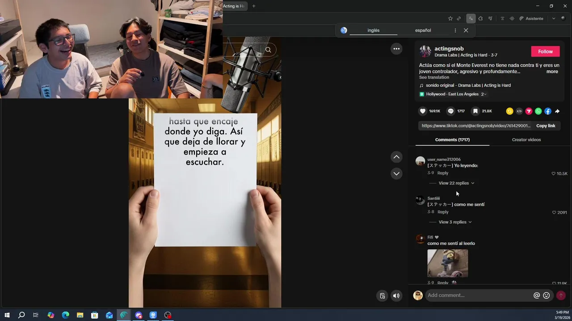Toggle translate page icon in toolbar
572x321 pixels.
click(x=471, y=18)
